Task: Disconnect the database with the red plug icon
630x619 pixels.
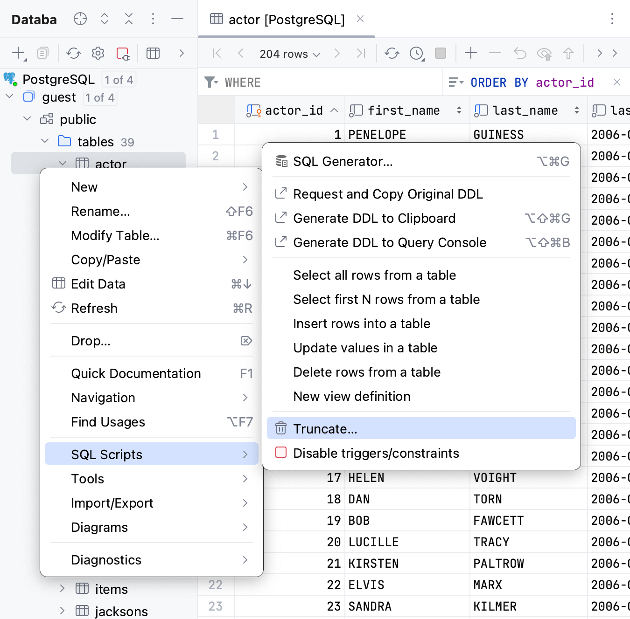Action: [122, 53]
